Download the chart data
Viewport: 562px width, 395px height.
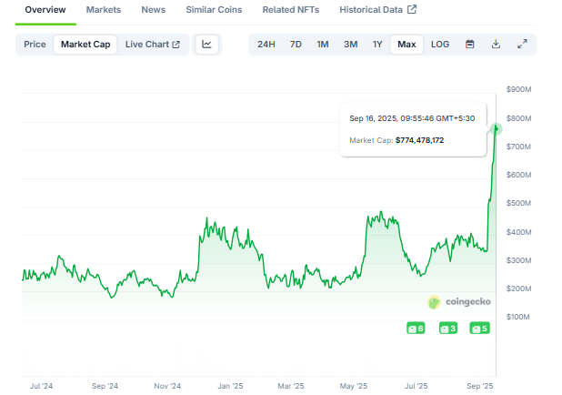[x=496, y=44]
